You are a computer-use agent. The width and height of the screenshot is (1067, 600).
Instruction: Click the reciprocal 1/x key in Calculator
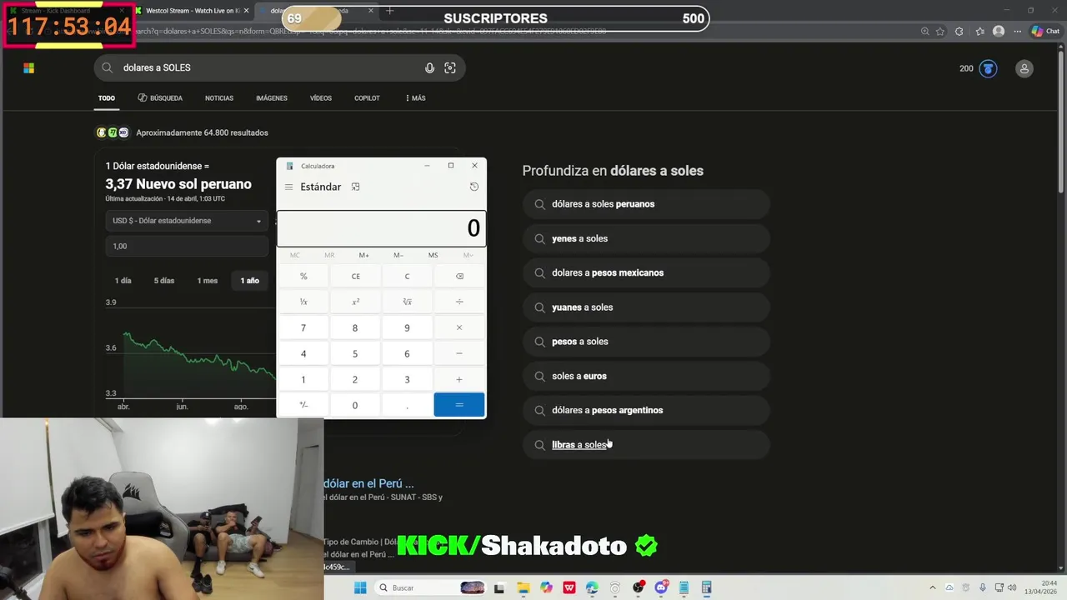tap(303, 302)
